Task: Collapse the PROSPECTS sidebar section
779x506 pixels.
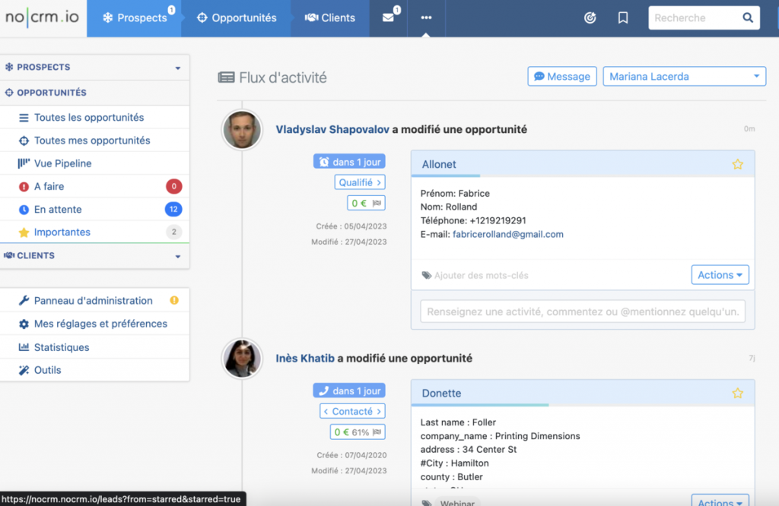Action: point(177,68)
